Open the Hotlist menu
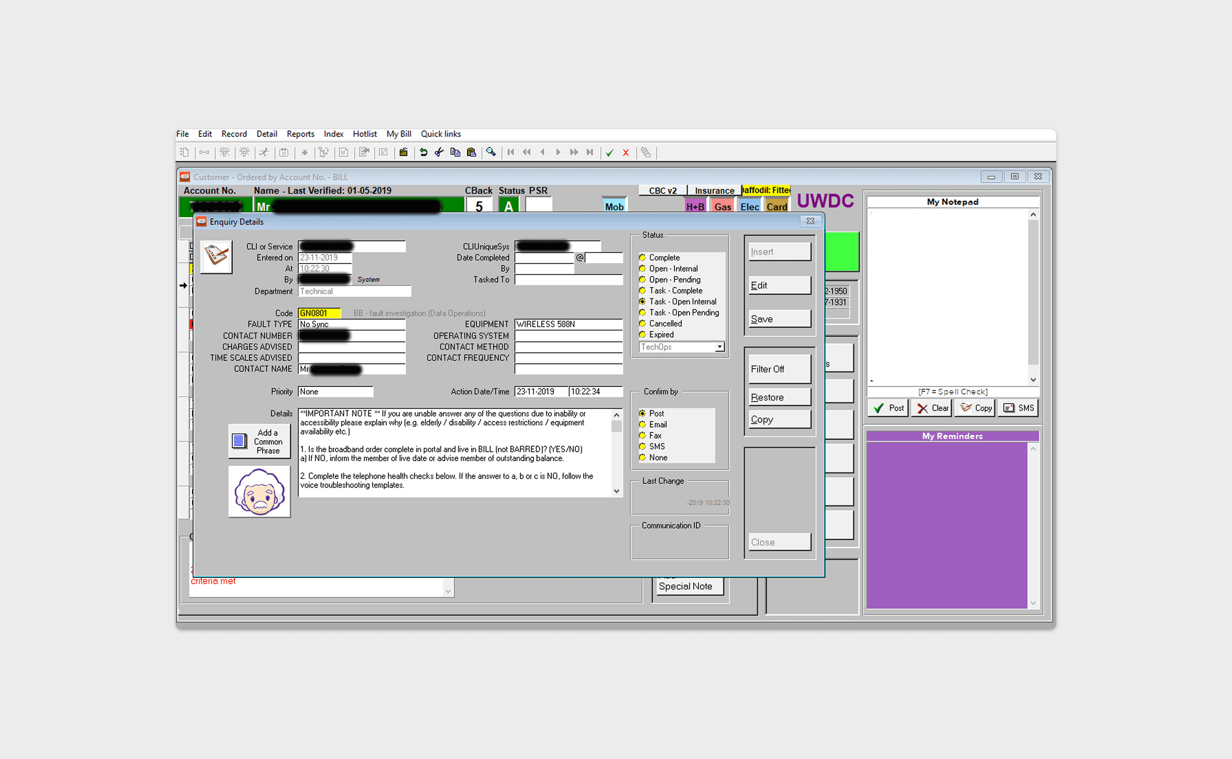Image resolution: width=1232 pixels, height=759 pixels. pos(364,134)
